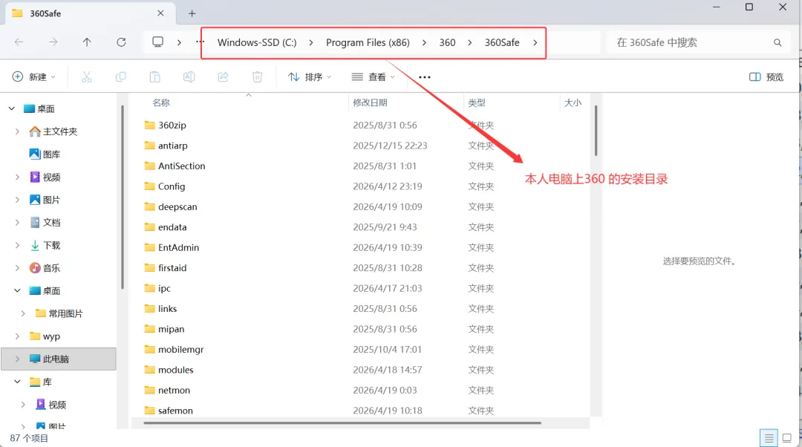Image resolution: width=802 pixels, height=447 pixels.
Task: Click the 360 breadcrumb segment
Action: (x=447, y=42)
